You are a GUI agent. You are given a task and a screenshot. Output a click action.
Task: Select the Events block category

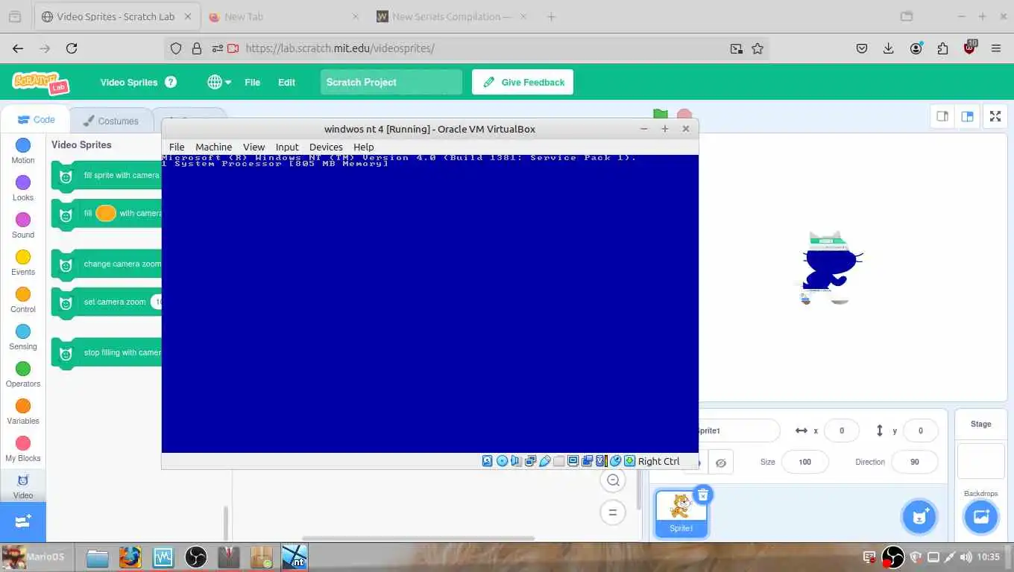(x=23, y=262)
